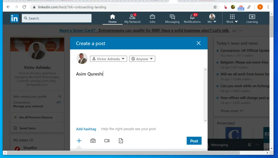The image size is (278, 158).
Task: Click the document icon to attach a file
Action: click(121, 141)
